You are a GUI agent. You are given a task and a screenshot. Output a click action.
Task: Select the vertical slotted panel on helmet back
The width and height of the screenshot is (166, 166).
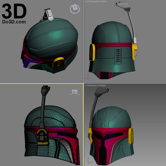pyautogui.click(x=118, y=56)
